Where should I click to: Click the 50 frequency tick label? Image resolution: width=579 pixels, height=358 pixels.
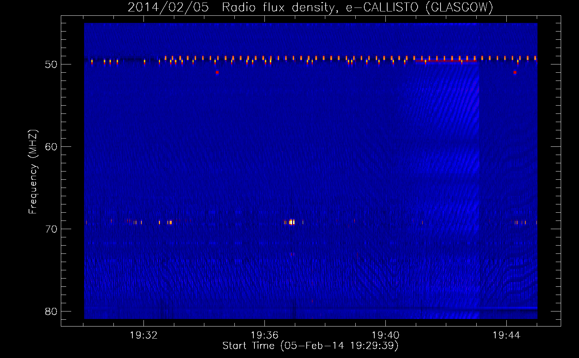51,64
